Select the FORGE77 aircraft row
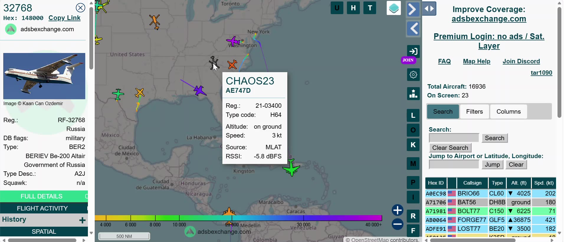Image resolution: width=564 pixels, height=242 pixels. tap(491, 220)
